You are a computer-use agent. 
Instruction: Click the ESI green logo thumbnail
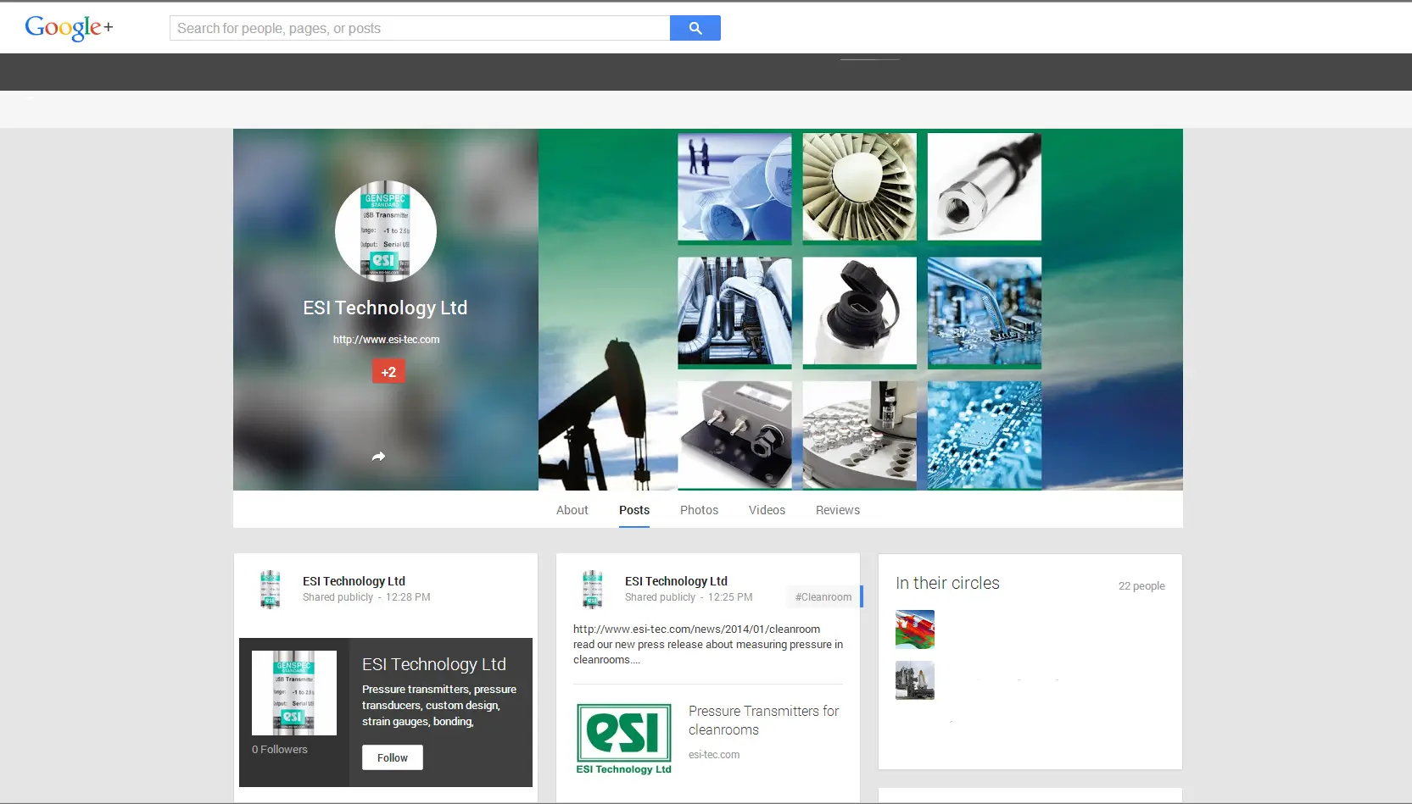(623, 739)
